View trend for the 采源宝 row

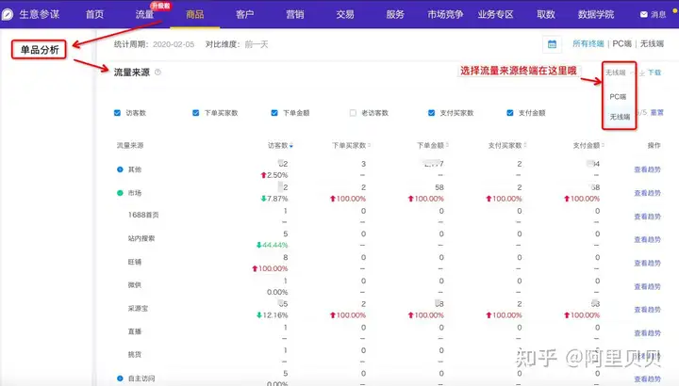tap(647, 310)
